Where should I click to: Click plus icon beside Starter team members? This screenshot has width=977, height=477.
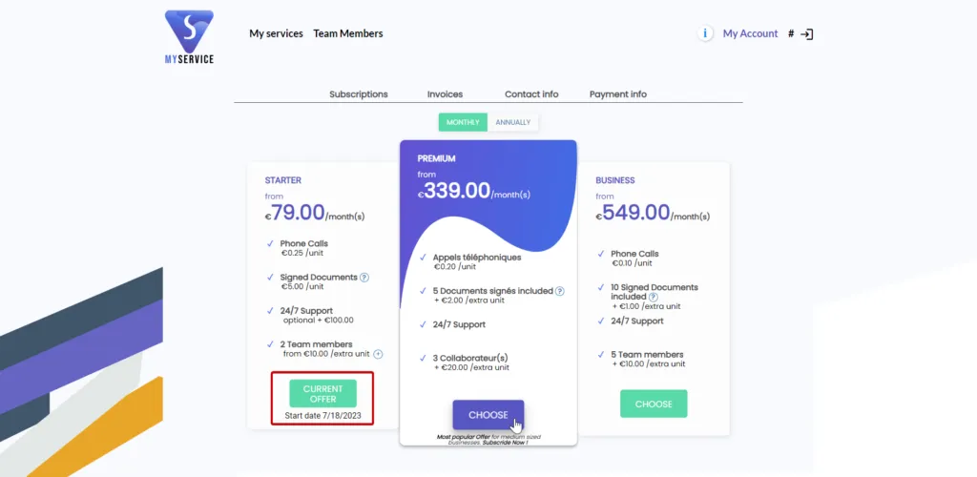(378, 354)
